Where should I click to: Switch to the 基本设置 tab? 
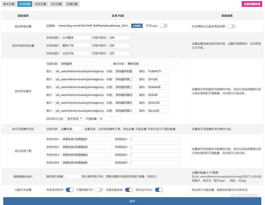(x=9, y=4)
